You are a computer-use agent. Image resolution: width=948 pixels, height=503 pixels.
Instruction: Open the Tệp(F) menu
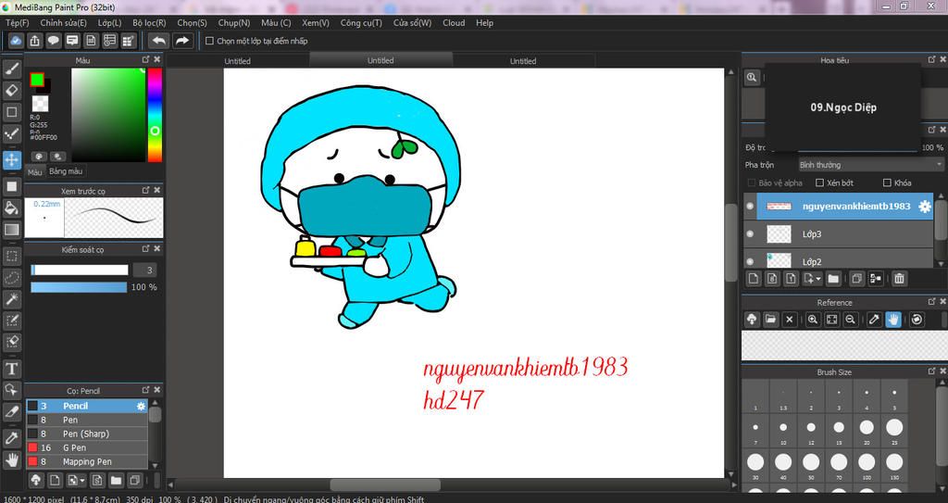point(17,22)
